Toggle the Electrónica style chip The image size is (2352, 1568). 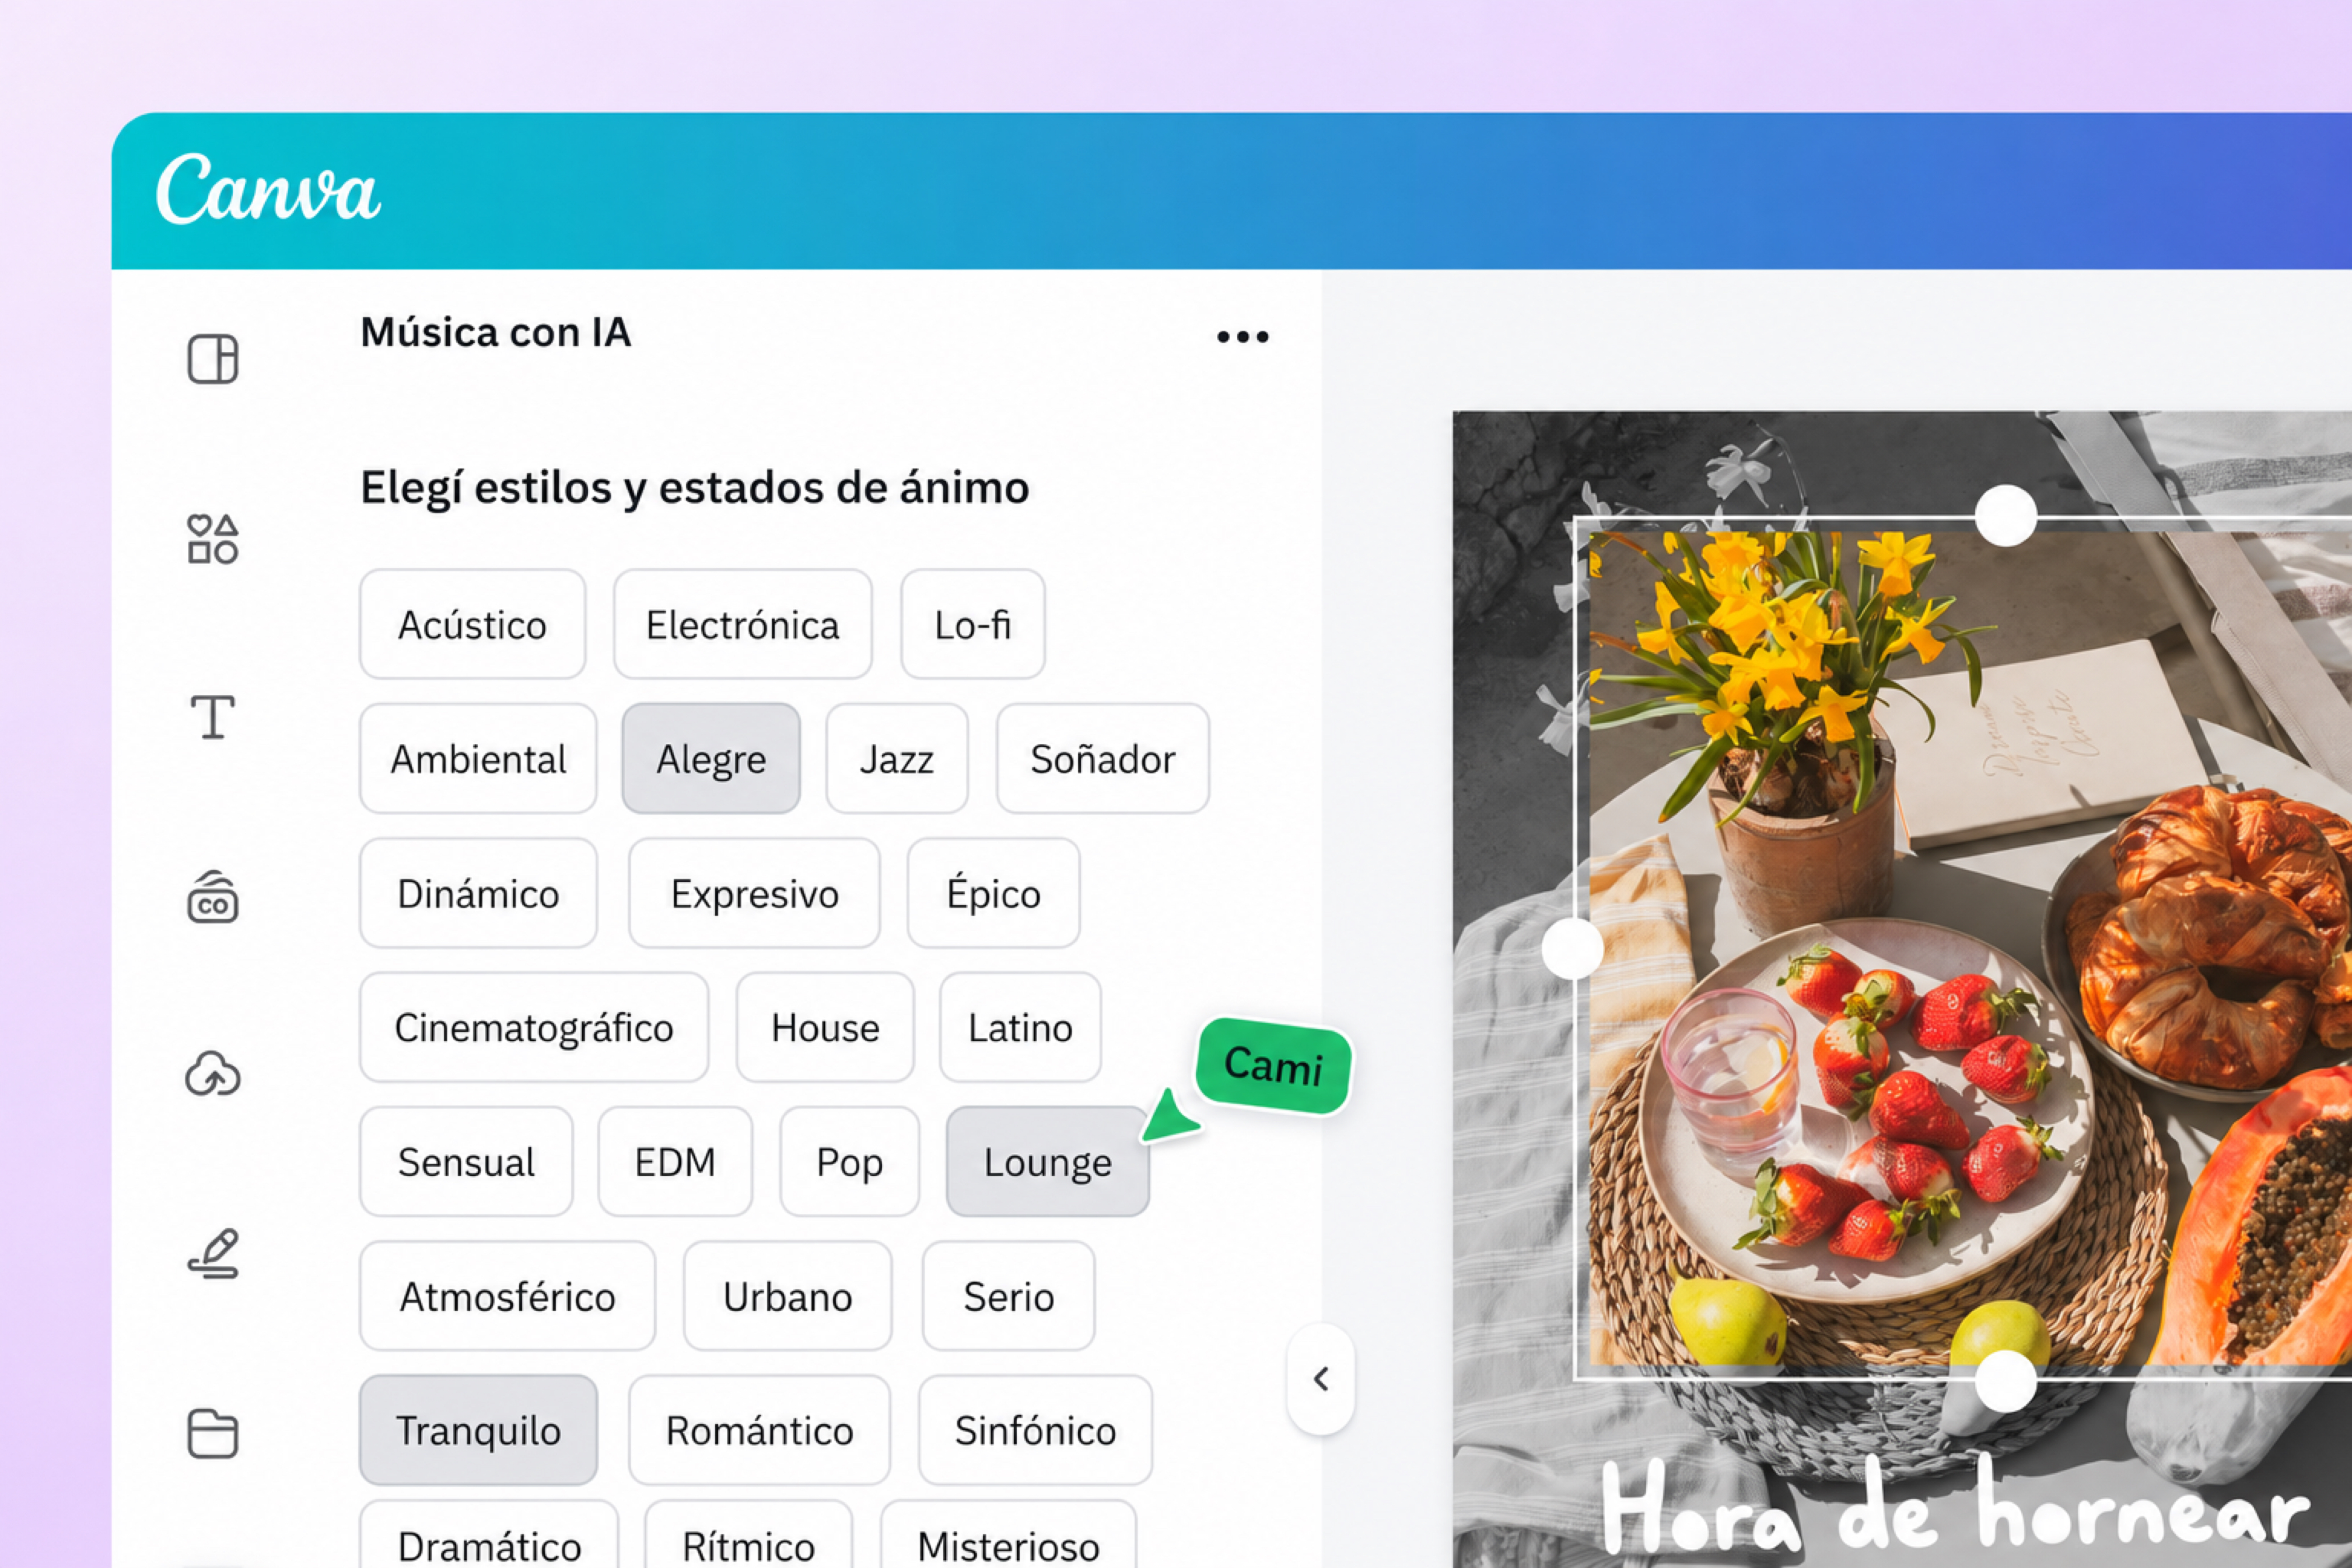click(x=743, y=625)
